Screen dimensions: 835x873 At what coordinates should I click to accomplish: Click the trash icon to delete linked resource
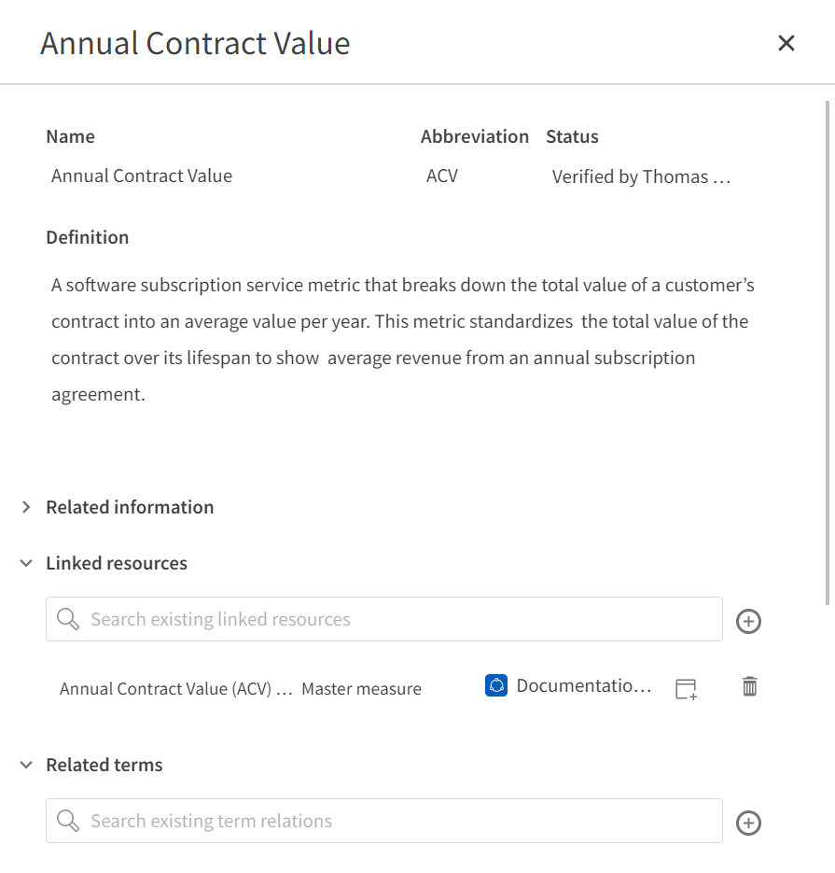click(748, 687)
